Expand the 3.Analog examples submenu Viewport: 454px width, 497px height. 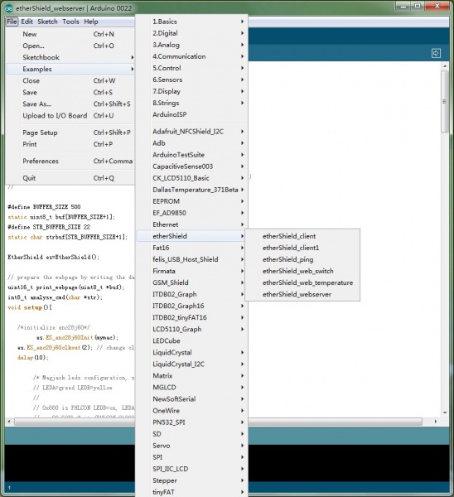tap(192, 45)
